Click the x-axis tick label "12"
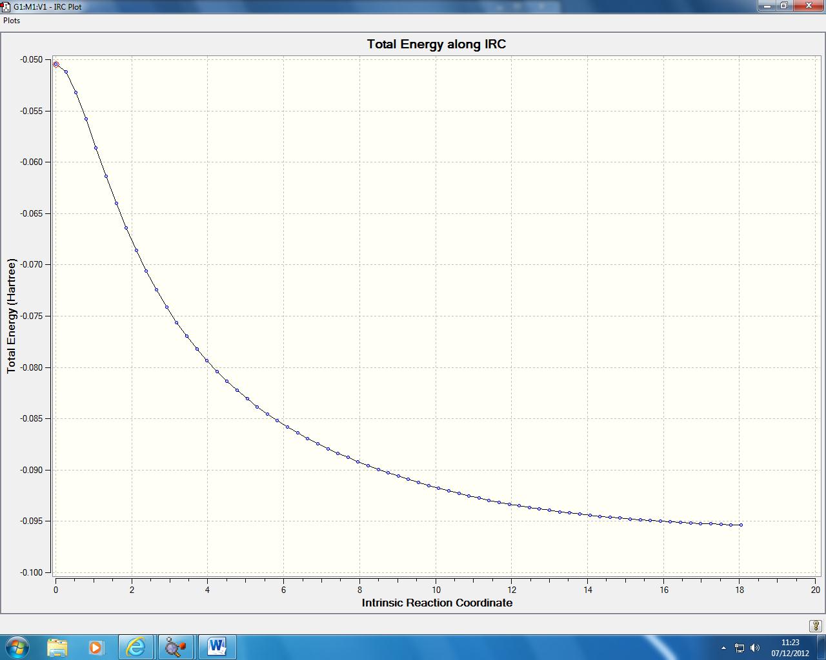 click(512, 590)
